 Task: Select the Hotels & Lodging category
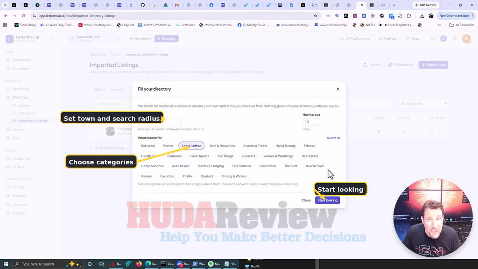point(211,166)
